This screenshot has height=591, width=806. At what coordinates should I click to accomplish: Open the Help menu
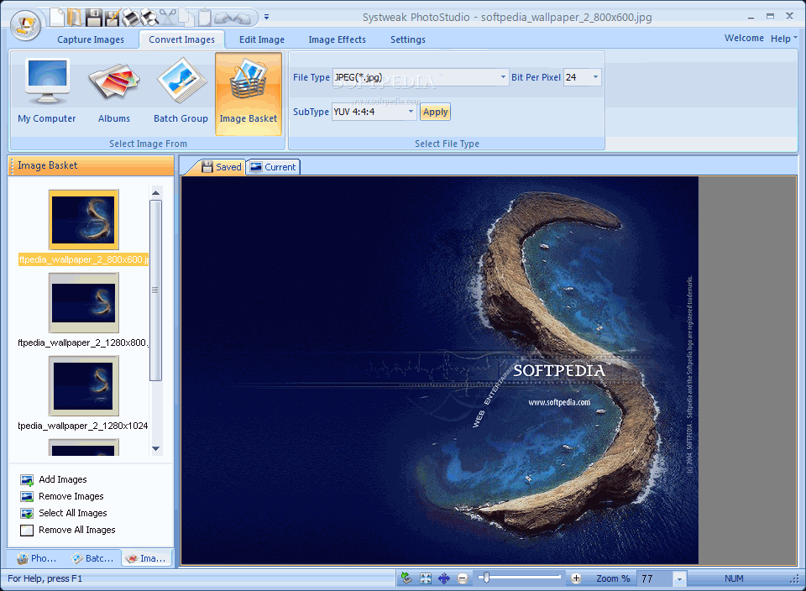coord(783,39)
